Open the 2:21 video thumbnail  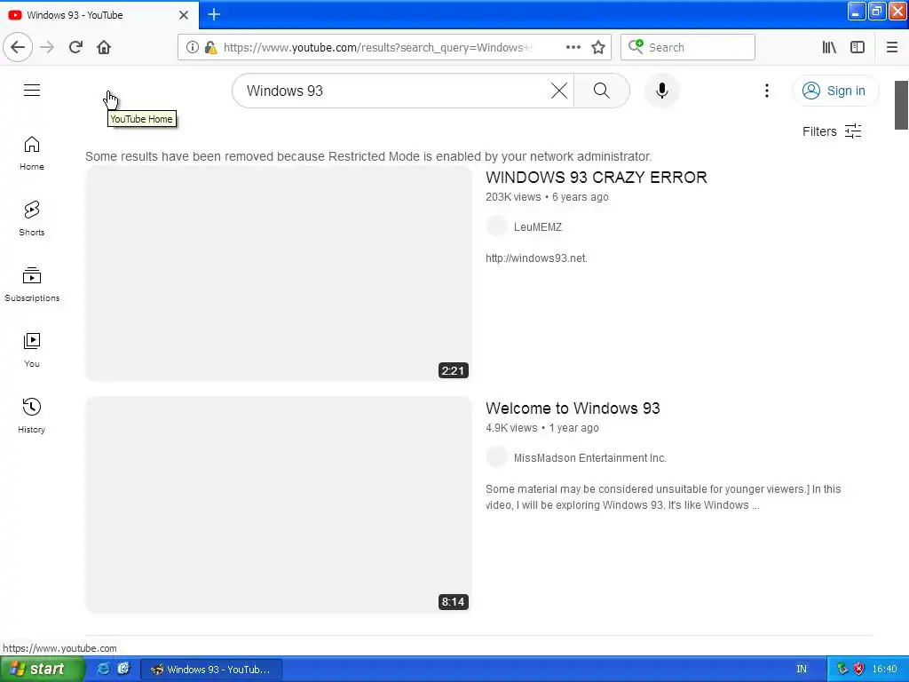point(279,274)
